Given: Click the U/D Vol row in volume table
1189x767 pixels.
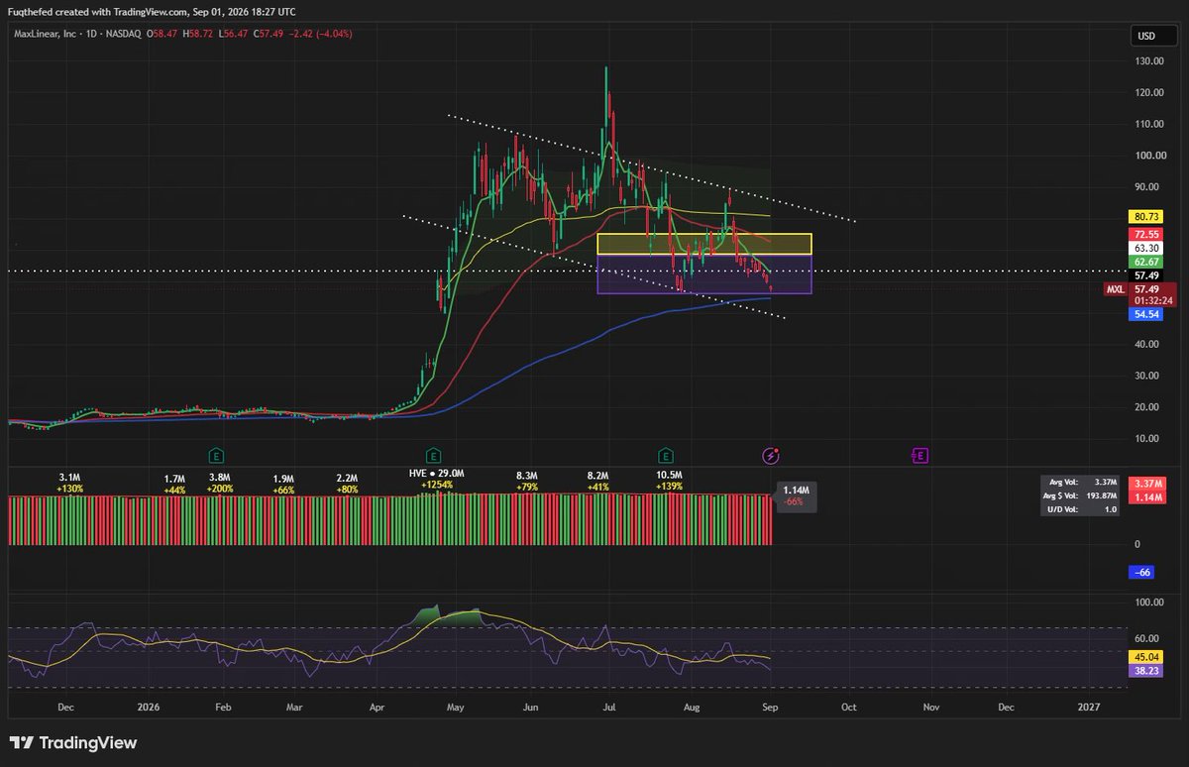Looking at the screenshot, I should click(1078, 509).
